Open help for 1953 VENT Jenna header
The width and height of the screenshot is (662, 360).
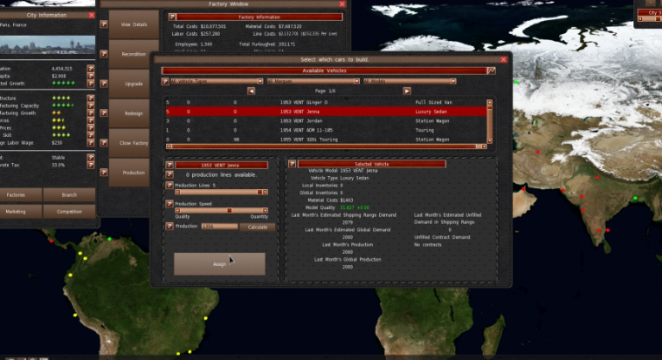click(169, 165)
